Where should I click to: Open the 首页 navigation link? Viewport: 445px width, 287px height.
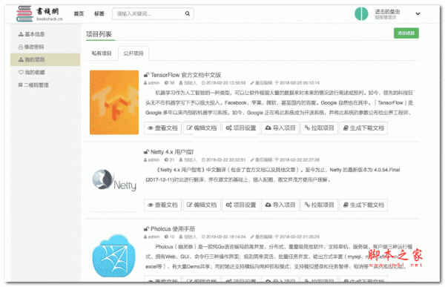click(79, 13)
